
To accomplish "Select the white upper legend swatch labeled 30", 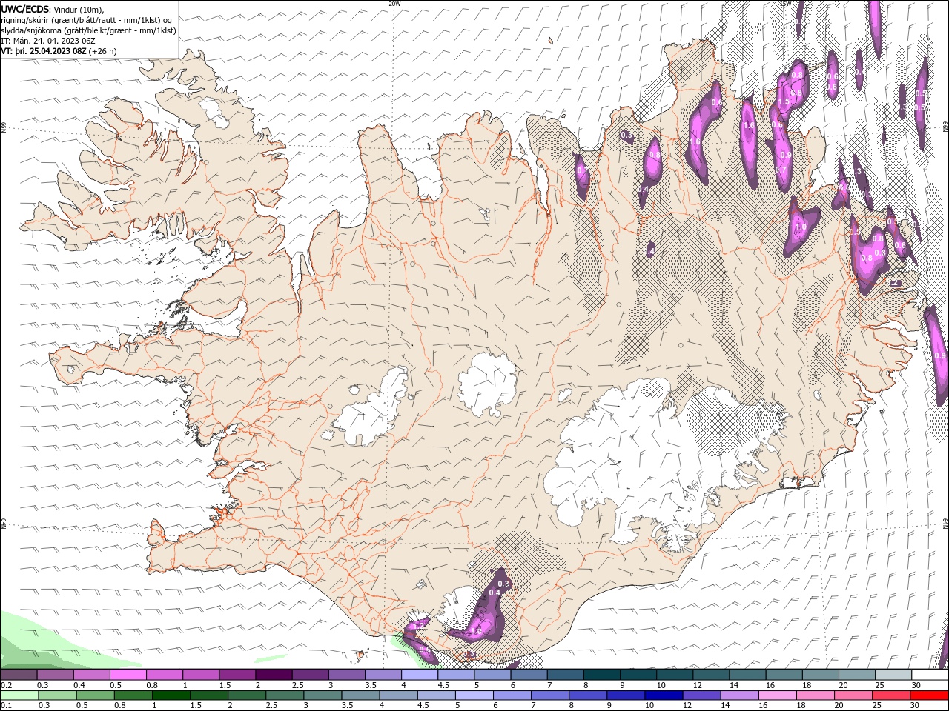I will pyautogui.click(x=929, y=675).
